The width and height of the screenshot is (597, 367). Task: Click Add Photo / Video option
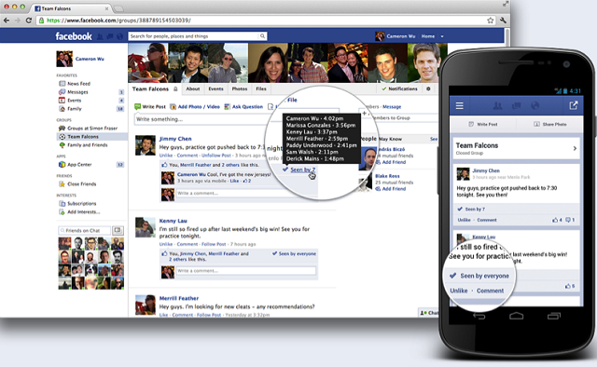click(x=195, y=107)
